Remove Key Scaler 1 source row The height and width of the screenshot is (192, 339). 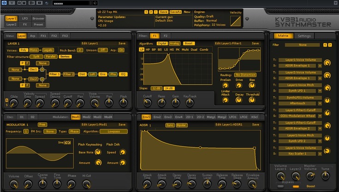[320, 154]
